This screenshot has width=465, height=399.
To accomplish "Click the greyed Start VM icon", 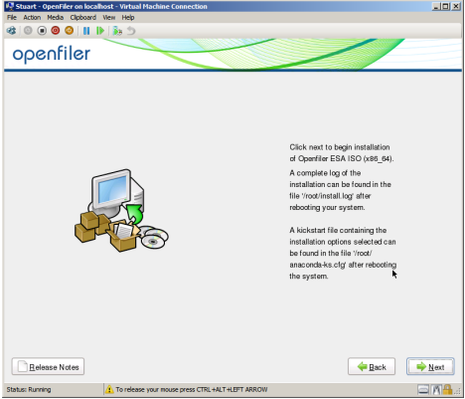I will pyautogui.click(x=28, y=31).
